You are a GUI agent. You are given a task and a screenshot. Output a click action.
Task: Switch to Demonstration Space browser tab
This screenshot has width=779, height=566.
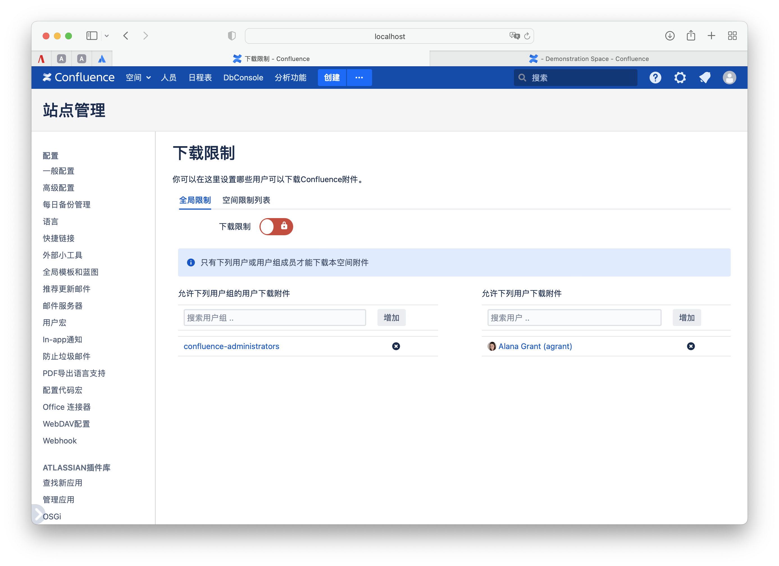point(588,59)
